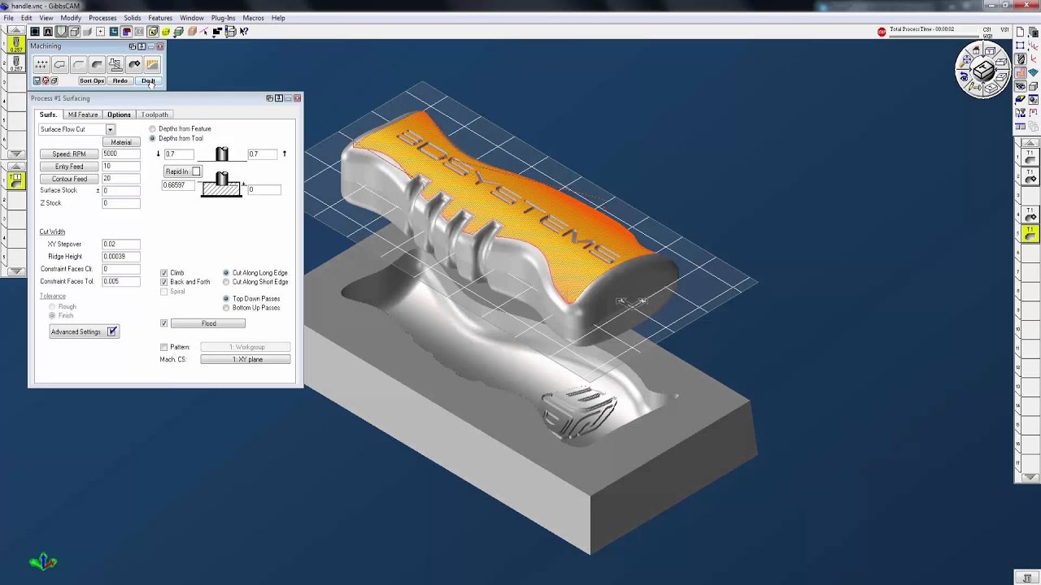Screen dimensions: 1041x585
Task: Switch to the Options tab
Action: coord(119,115)
